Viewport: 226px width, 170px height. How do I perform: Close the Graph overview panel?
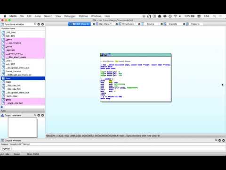[x=42, y=115]
